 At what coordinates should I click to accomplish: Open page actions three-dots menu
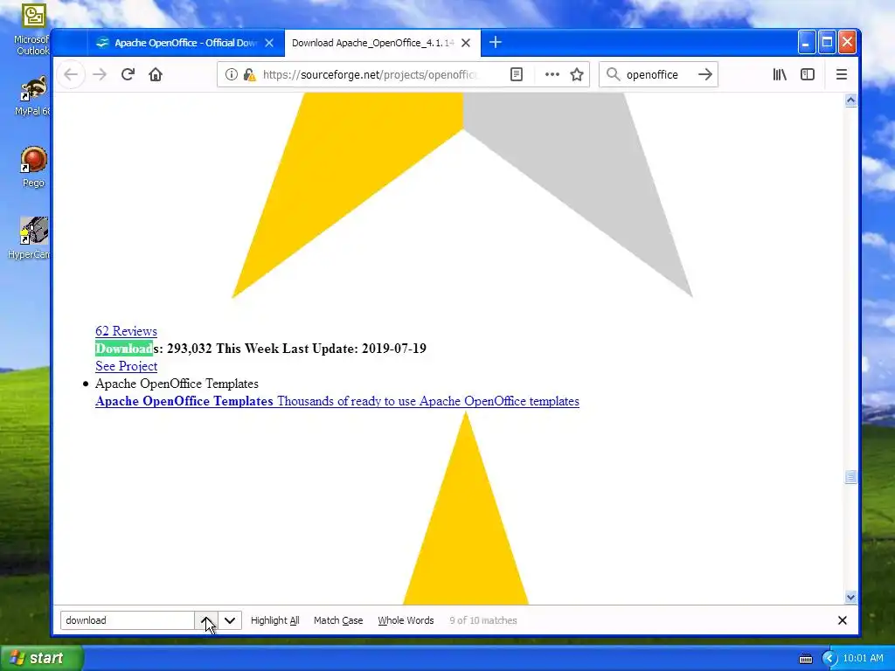552,74
